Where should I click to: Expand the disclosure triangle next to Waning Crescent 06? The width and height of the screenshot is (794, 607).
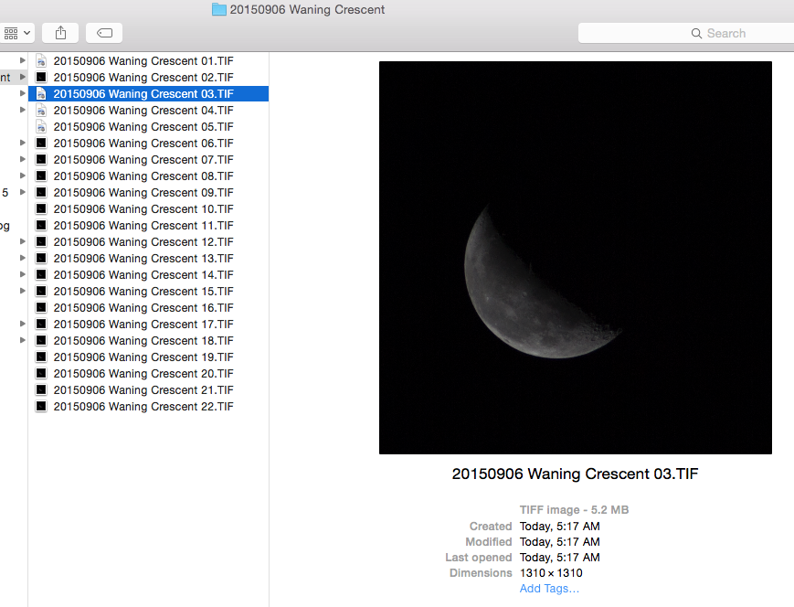pyautogui.click(x=22, y=143)
